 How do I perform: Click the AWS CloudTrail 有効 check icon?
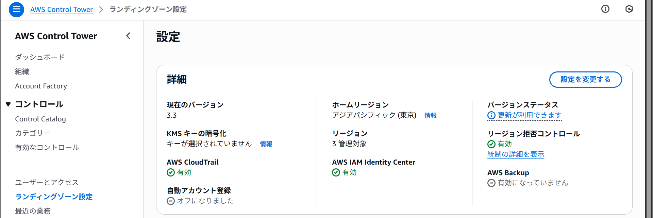tap(171, 173)
